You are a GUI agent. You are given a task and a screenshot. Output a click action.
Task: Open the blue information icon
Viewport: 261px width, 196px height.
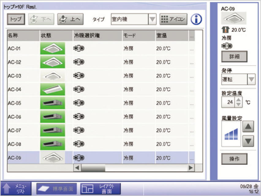click(196, 19)
